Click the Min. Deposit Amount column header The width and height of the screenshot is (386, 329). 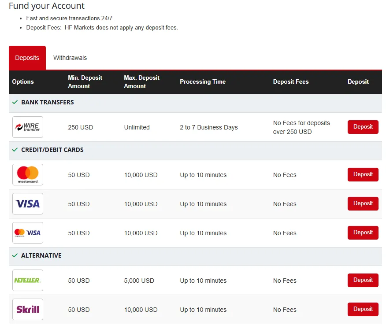[85, 81]
